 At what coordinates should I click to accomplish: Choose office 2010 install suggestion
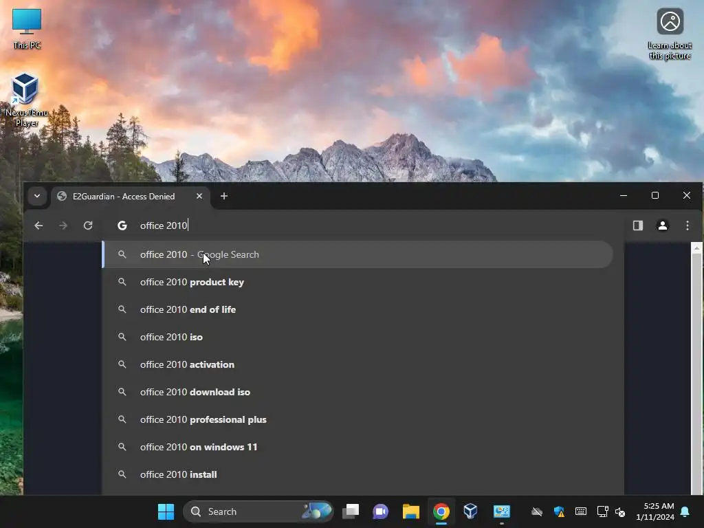[357, 474]
